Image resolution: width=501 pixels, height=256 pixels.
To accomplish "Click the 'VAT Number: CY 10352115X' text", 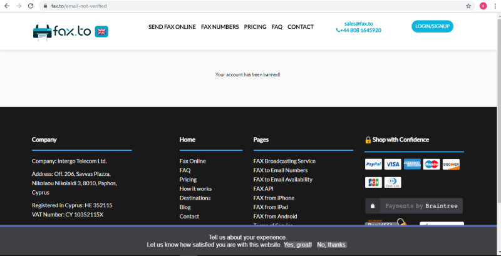I will coord(68,215).
